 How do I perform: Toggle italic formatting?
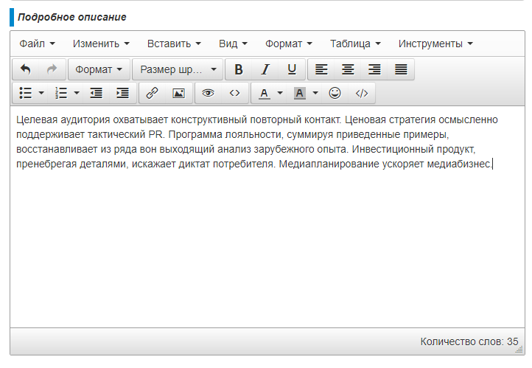(265, 69)
